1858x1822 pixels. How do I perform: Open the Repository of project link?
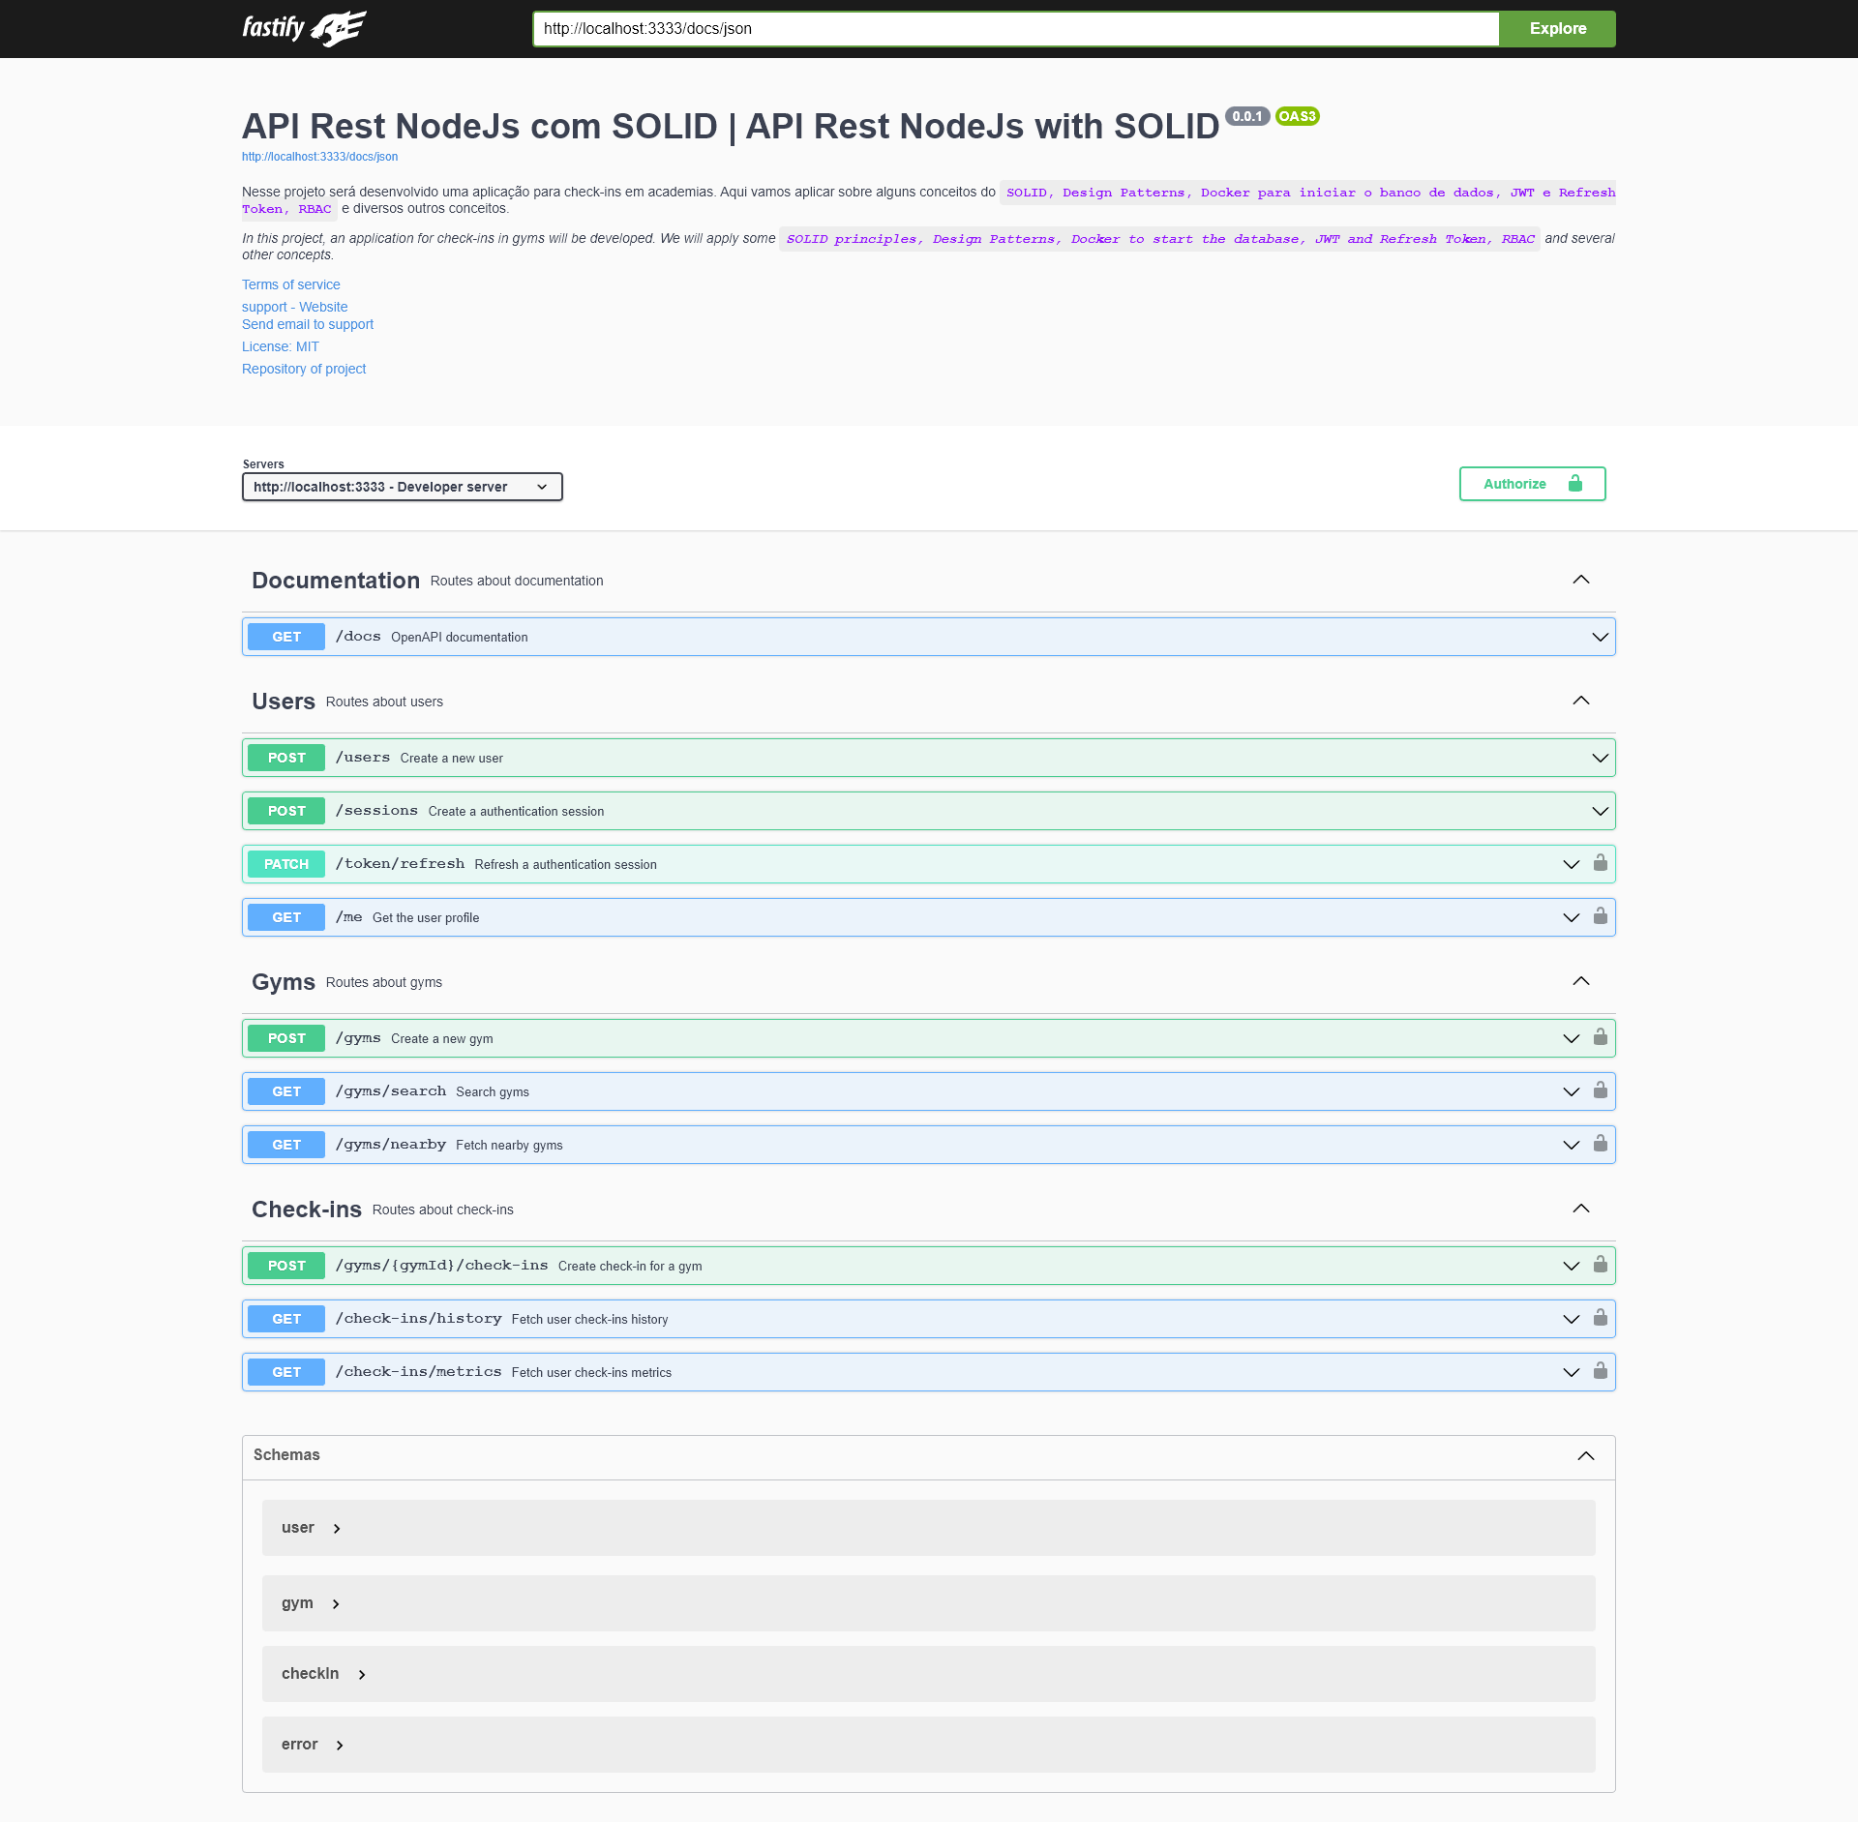point(304,369)
